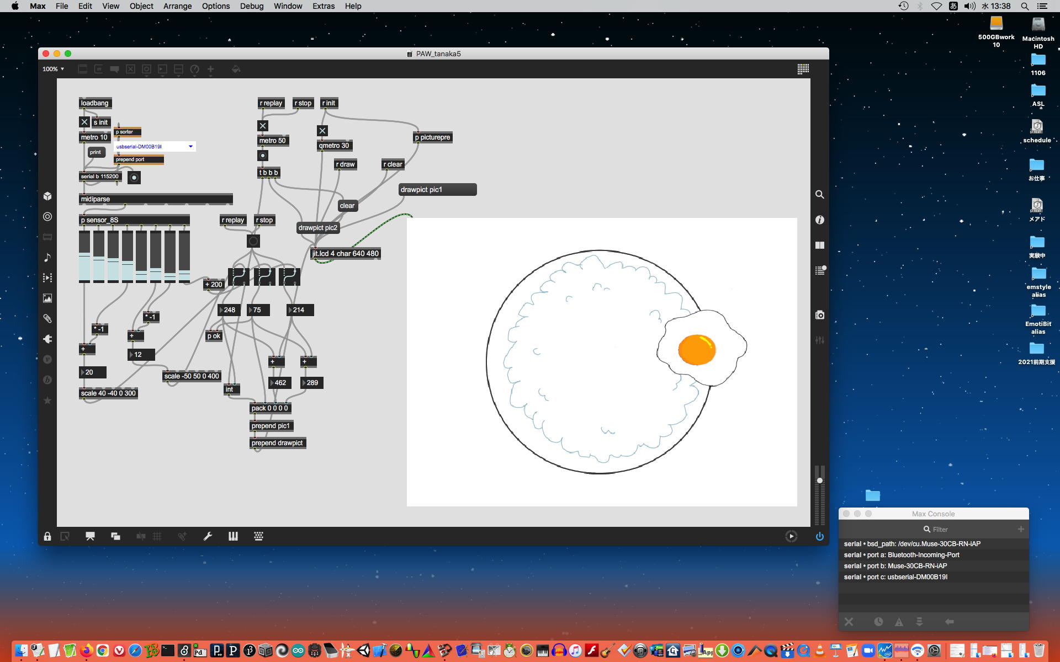The image size is (1060, 662).
Task: Open the 100% zoom dropdown
Action: (54, 69)
